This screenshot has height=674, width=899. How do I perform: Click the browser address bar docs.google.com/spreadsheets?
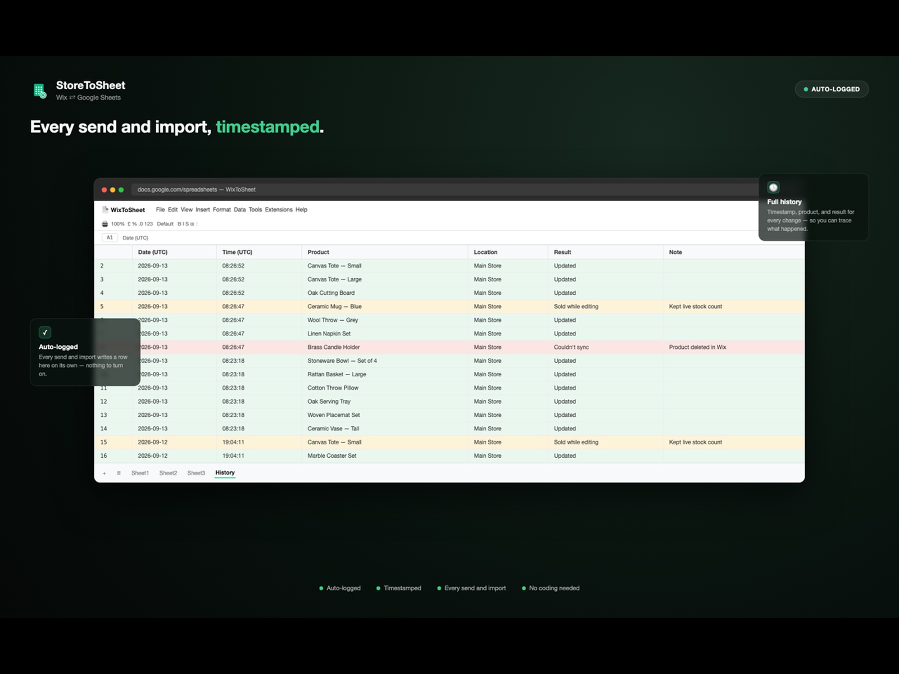[x=444, y=189]
